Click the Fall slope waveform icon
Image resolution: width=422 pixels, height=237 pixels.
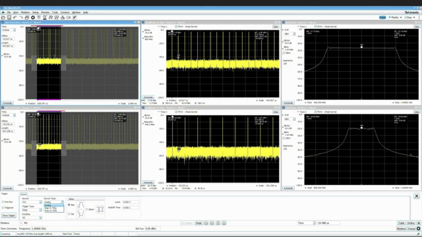tap(80, 214)
